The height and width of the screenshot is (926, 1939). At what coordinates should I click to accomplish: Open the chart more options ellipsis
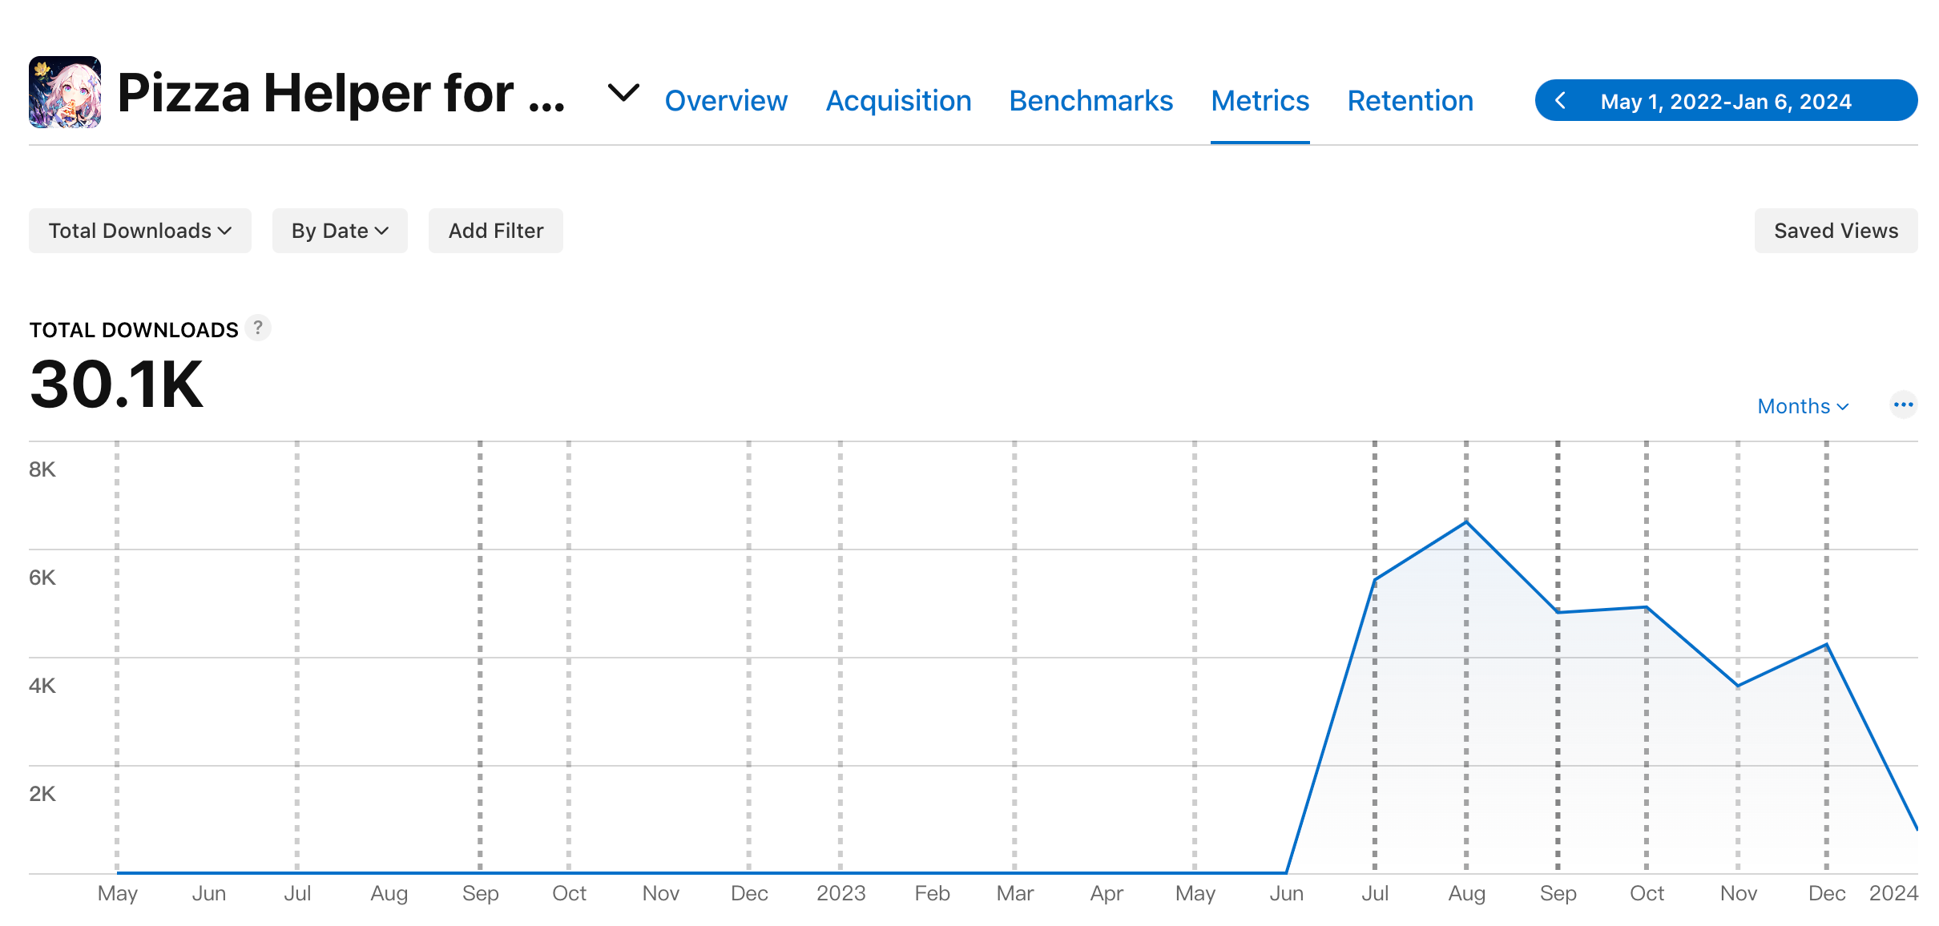1903,405
